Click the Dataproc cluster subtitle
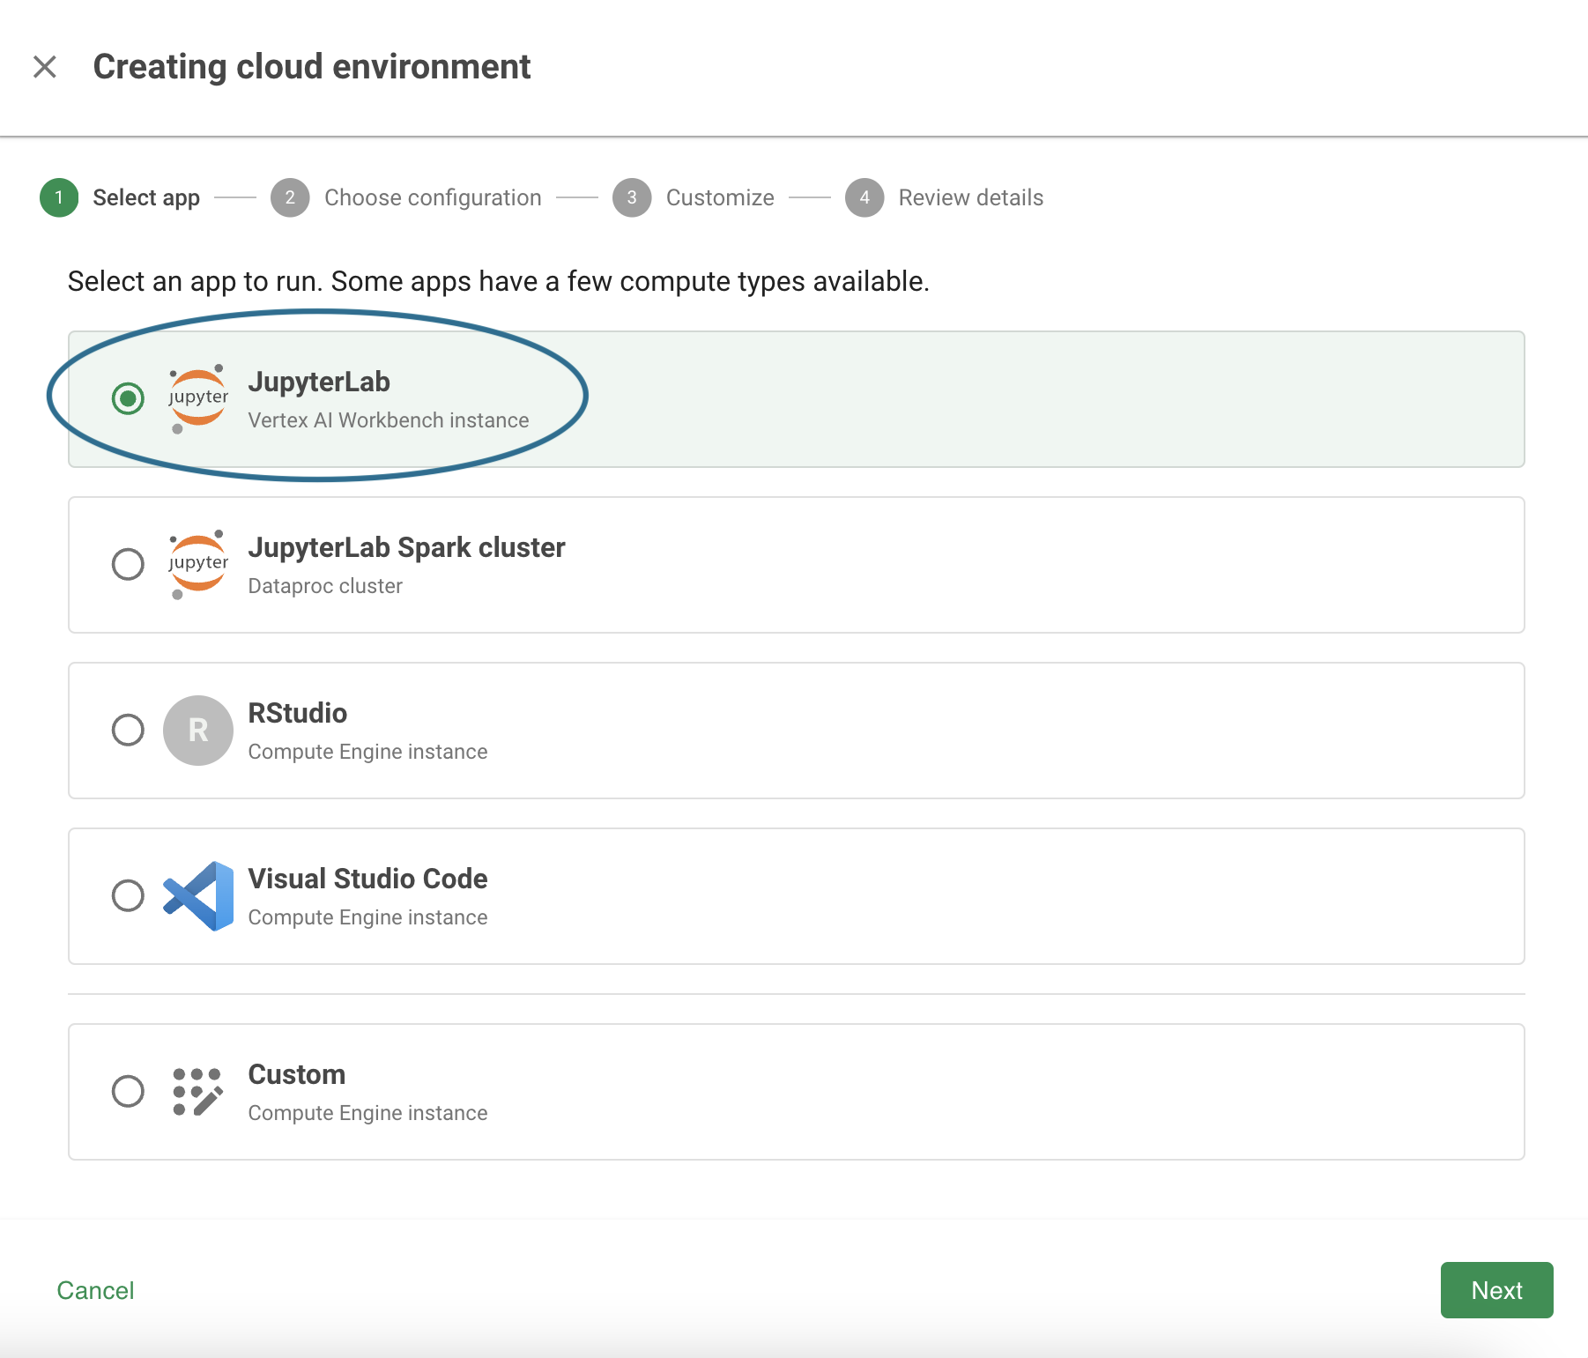 pos(325,586)
